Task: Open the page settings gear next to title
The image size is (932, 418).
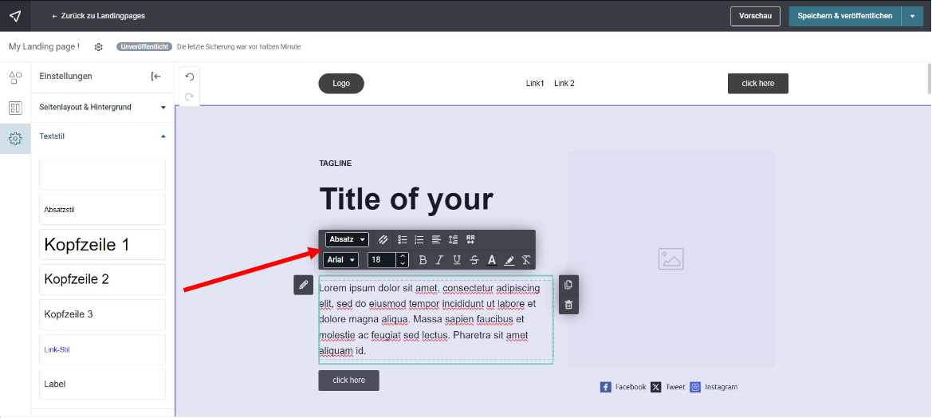Action: pyautogui.click(x=99, y=47)
